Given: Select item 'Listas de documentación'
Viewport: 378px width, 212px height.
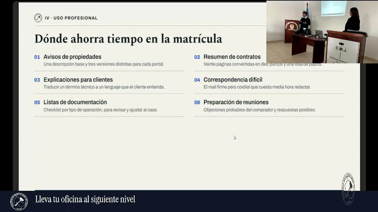Looking at the screenshot, I should [75, 102].
